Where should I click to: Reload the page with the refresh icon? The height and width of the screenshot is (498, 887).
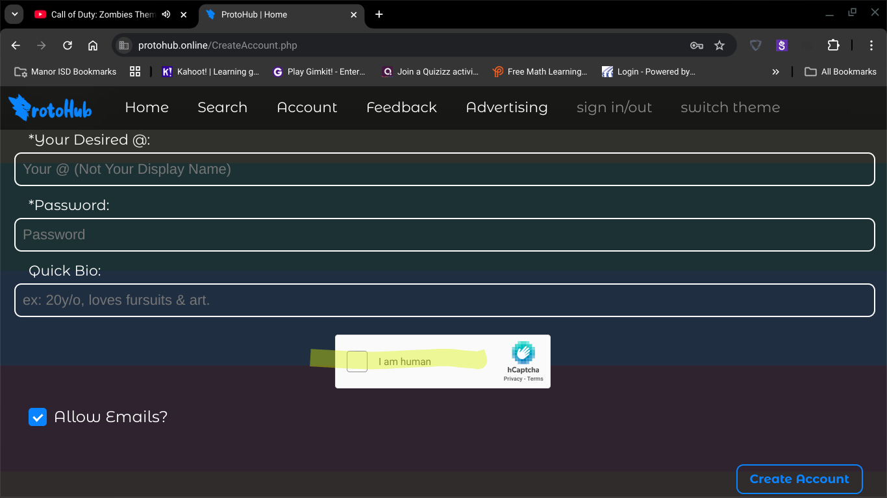coord(68,45)
